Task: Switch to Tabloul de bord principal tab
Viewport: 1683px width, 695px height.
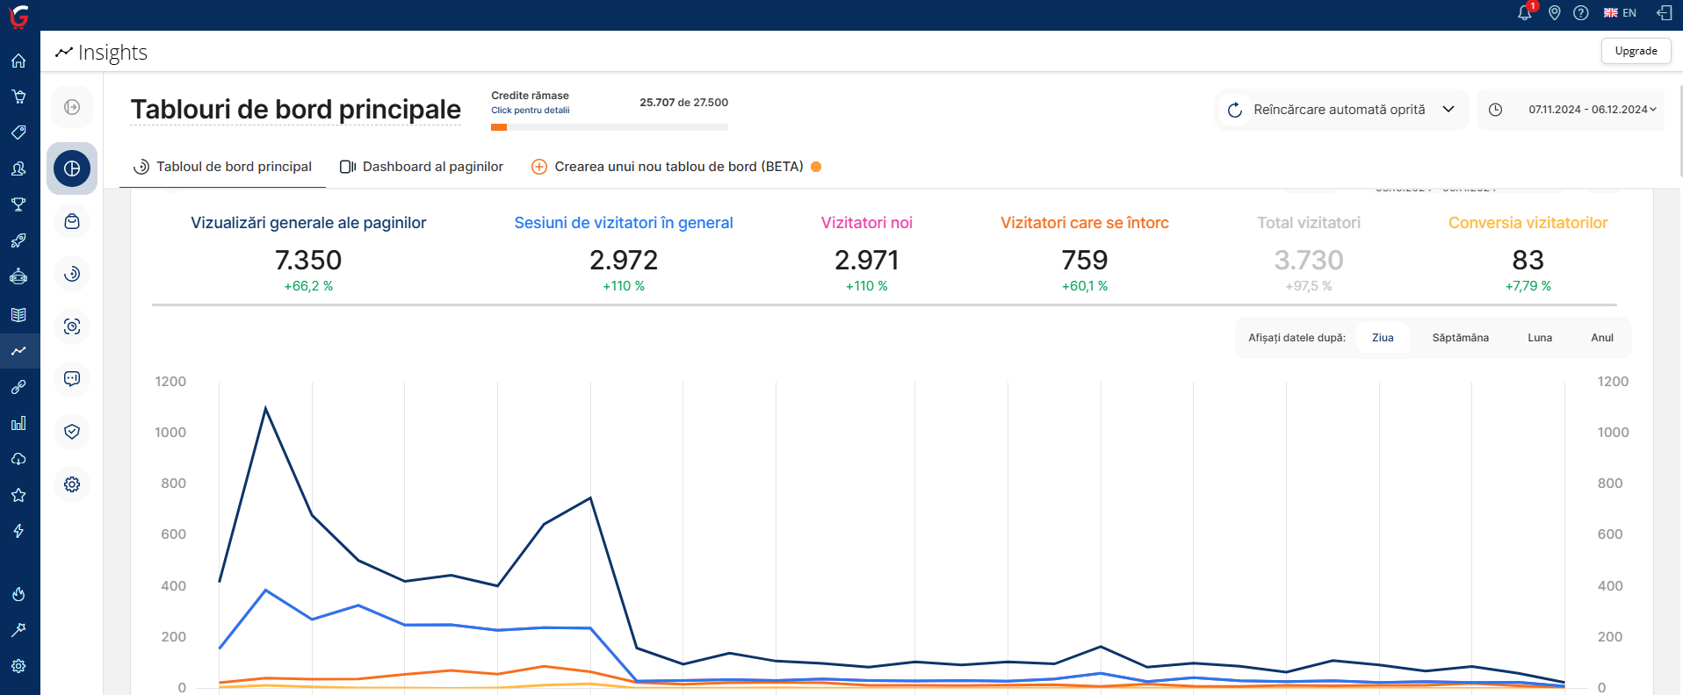Action: pos(222,167)
